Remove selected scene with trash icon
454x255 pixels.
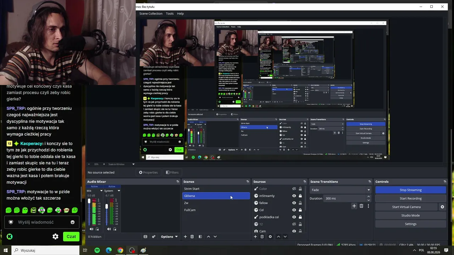(x=192, y=237)
